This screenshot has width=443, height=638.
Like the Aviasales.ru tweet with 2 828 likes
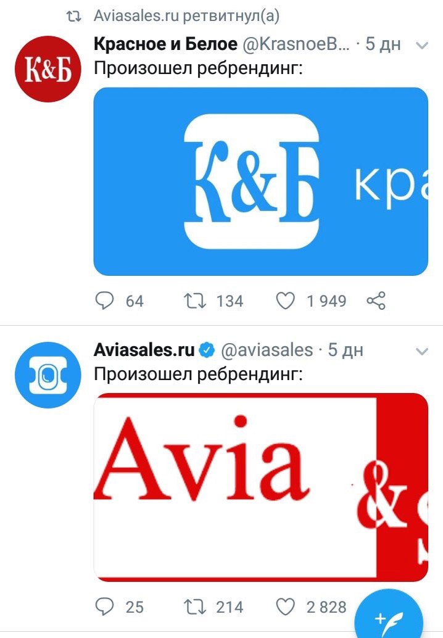pyautogui.click(x=285, y=607)
